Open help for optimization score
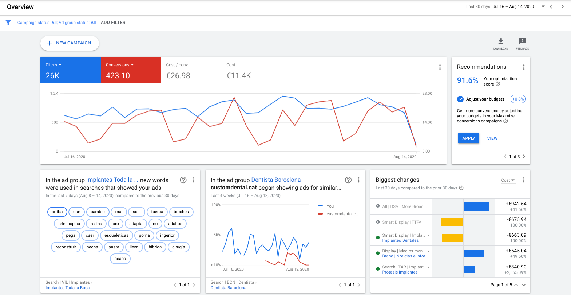571x295 pixels. pyautogui.click(x=498, y=84)
